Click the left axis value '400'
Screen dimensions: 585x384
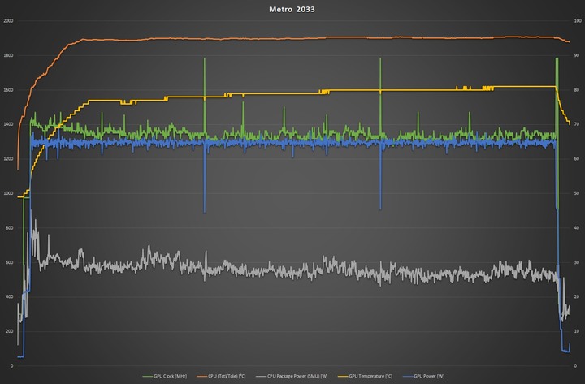point(9,297)
